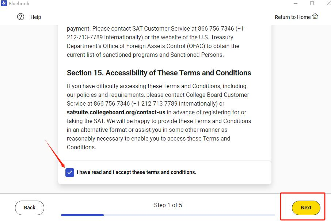The image size is (331, 221).
Task: Uncheck the accept terms checkbox
Action: (70, 173)
